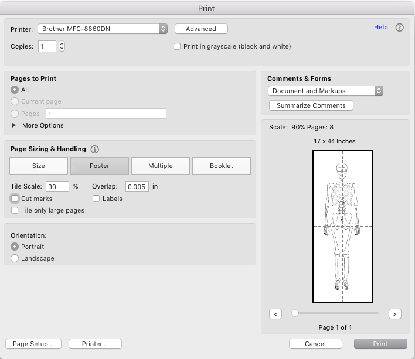
Task: Click Summarize Comments button
Action: click(311, 105)
